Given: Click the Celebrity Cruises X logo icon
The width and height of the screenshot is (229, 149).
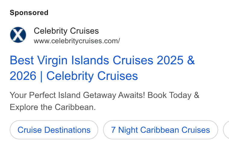Looking at the screenshot, I should 18,35.
